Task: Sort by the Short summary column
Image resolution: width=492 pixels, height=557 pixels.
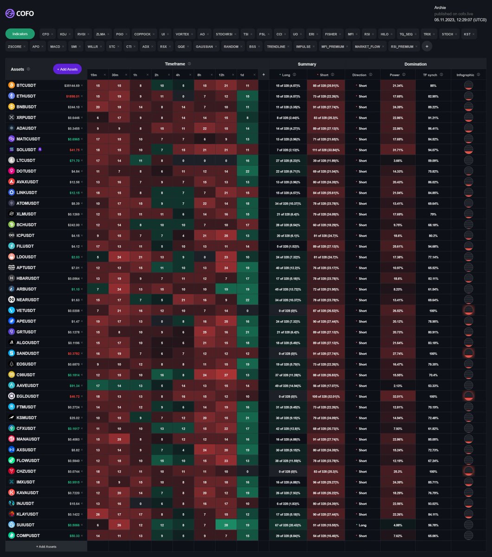Action: point(324,75)
